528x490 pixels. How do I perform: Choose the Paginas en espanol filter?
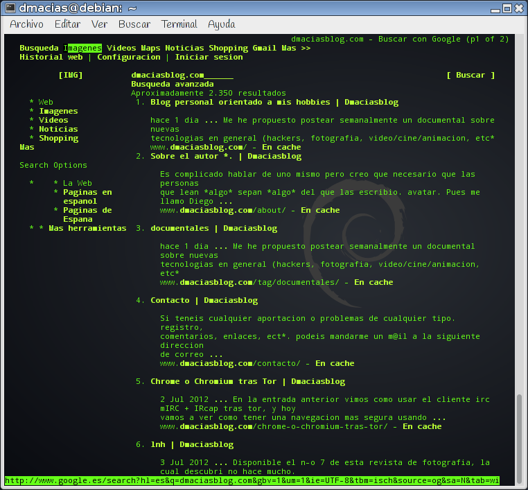tap(87, 197)
